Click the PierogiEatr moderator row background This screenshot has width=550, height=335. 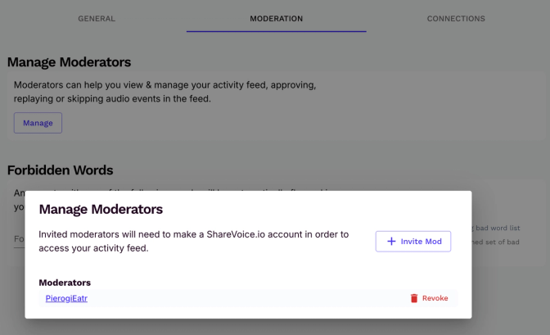pyautogui.click(x=246, y=298)
